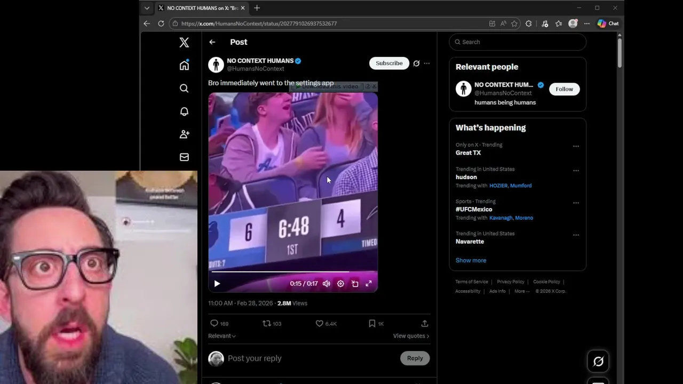Expand the Relevant replies sort dropdown

click(x=222, y=336)
